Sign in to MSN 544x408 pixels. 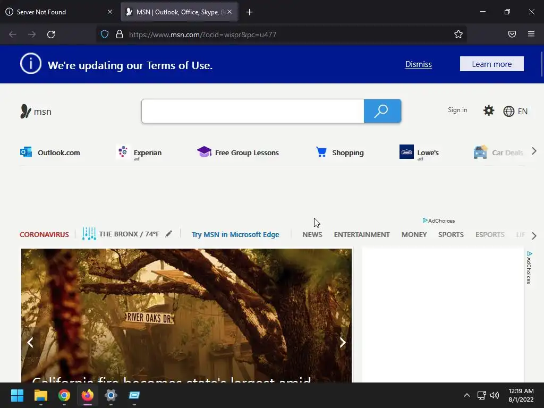coord(457,110)
